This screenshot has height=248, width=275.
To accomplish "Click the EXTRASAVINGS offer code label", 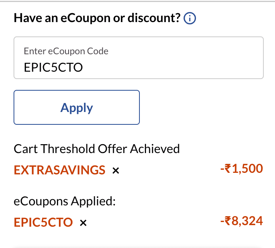I will 59,170.
